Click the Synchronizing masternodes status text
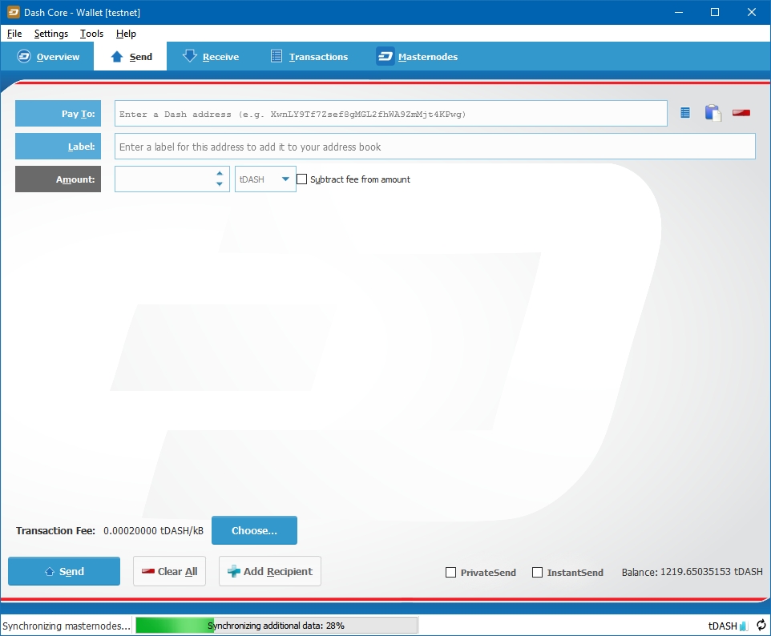This screenshot has width=771, height=636. [x=67, y=626]
